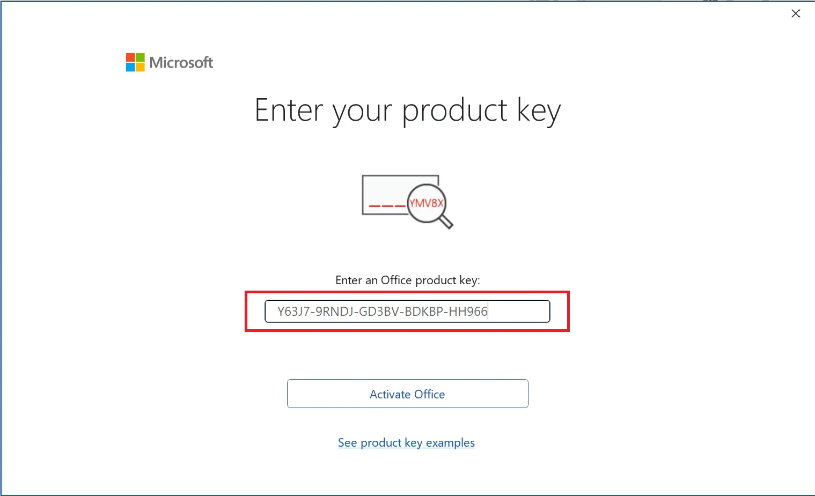This screenshot has height=496, width=815.
Task: Click the blue square in the logo
Action: (x=129, y=67)
